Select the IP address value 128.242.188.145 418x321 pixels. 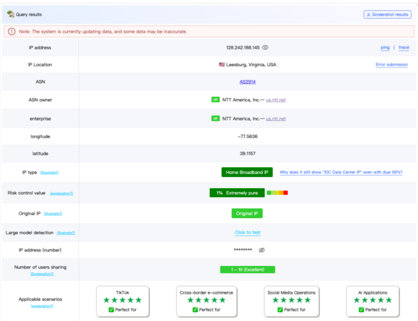(x=243, y=47)
